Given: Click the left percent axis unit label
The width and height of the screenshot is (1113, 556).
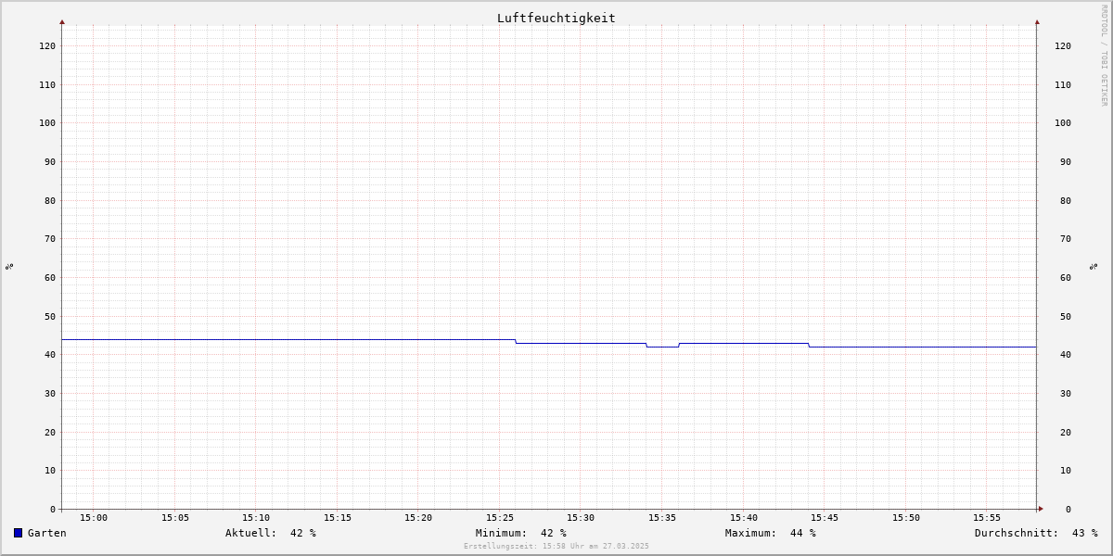Looking at the screenshot, I should (x=9, y=266).
